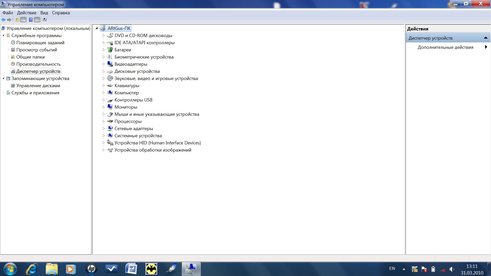Open The Bat! taskbar icon
Screen dimensions: 491x276
click(151, 269)
